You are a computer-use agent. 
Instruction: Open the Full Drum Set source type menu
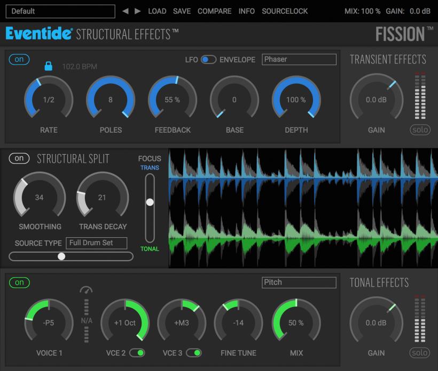pos(96,243)
